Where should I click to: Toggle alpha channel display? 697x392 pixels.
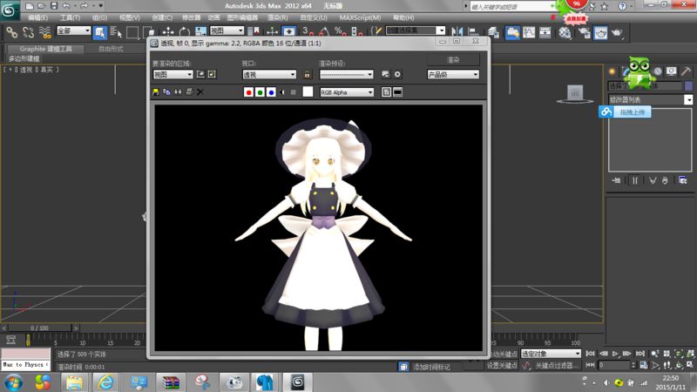click(x=282, y=92)
